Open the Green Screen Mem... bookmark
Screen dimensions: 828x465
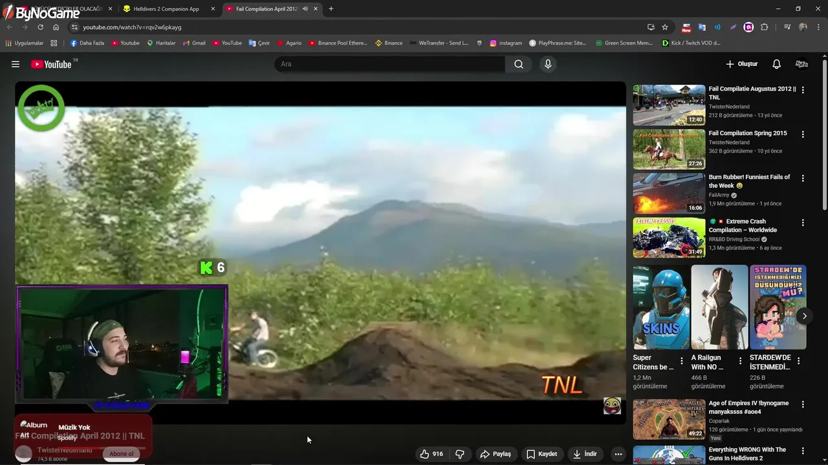pyautogui.click(x=624, y=43)
